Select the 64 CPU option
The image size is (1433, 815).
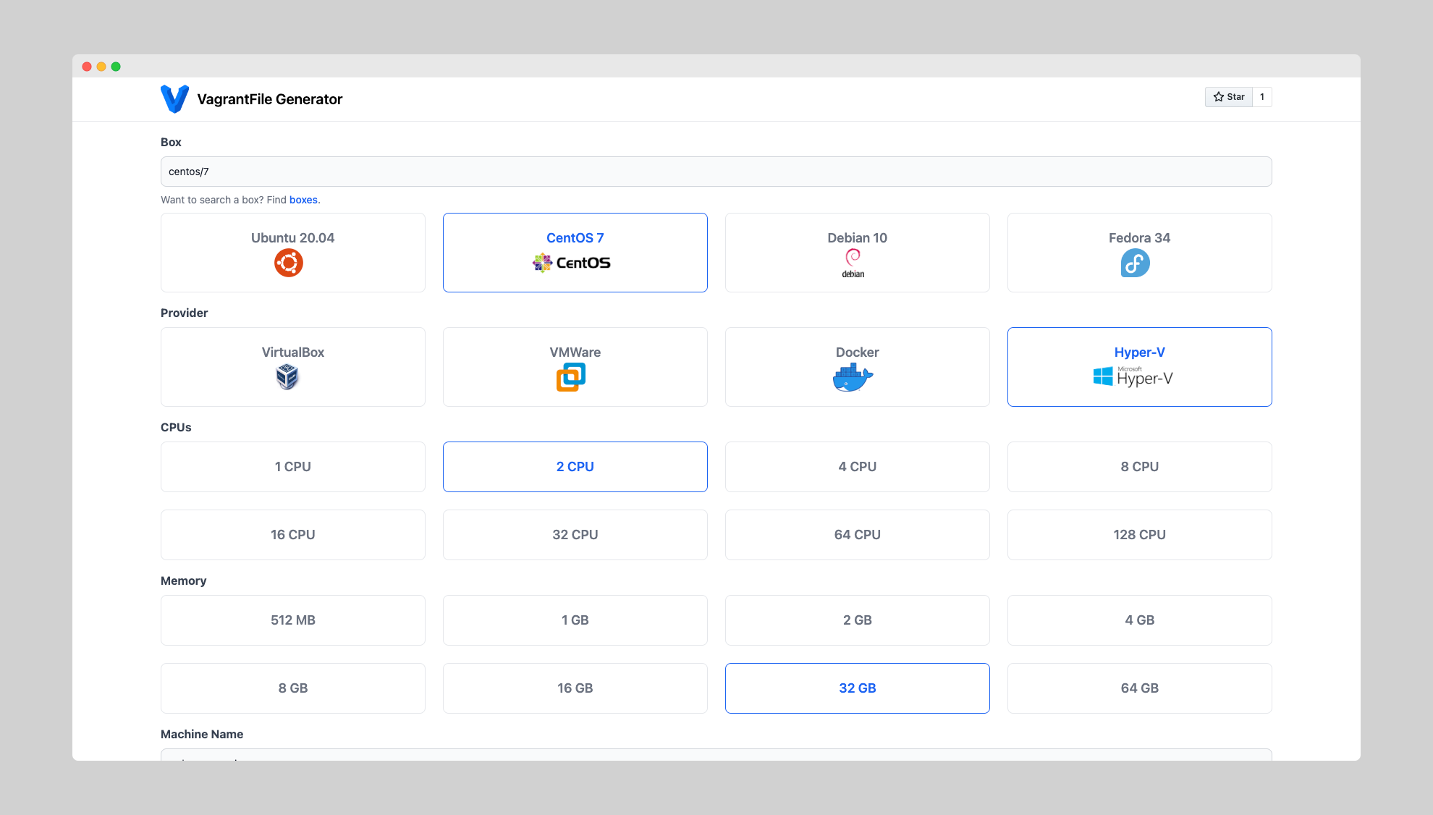point(857,533)
